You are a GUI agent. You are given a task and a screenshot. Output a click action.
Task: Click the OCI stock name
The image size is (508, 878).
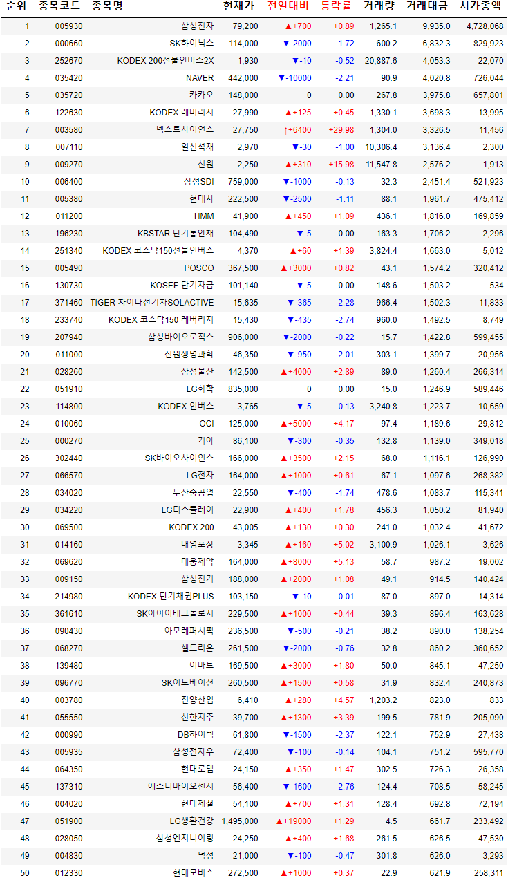[207, 424]
